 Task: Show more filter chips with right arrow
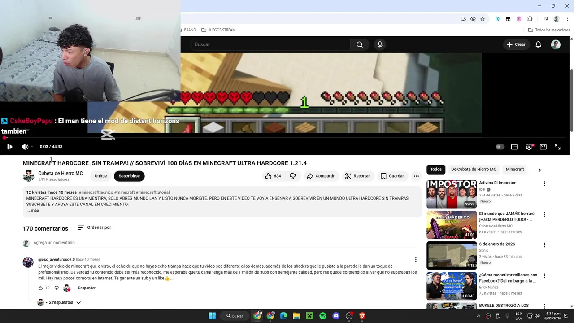(x=539, y=170)
